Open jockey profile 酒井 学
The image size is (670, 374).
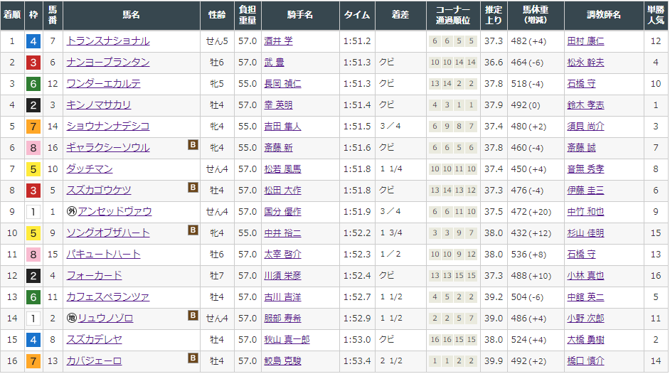coord(278,41)
